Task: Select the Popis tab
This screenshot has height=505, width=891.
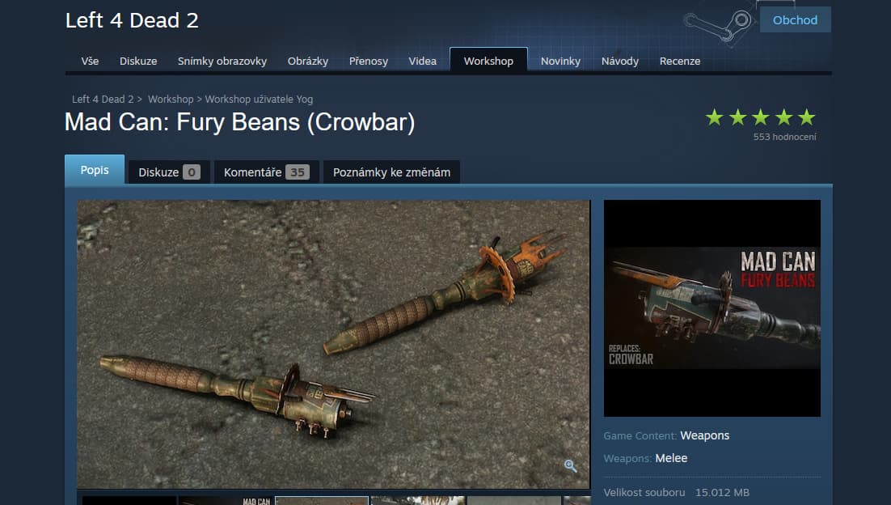Action: 95,169
